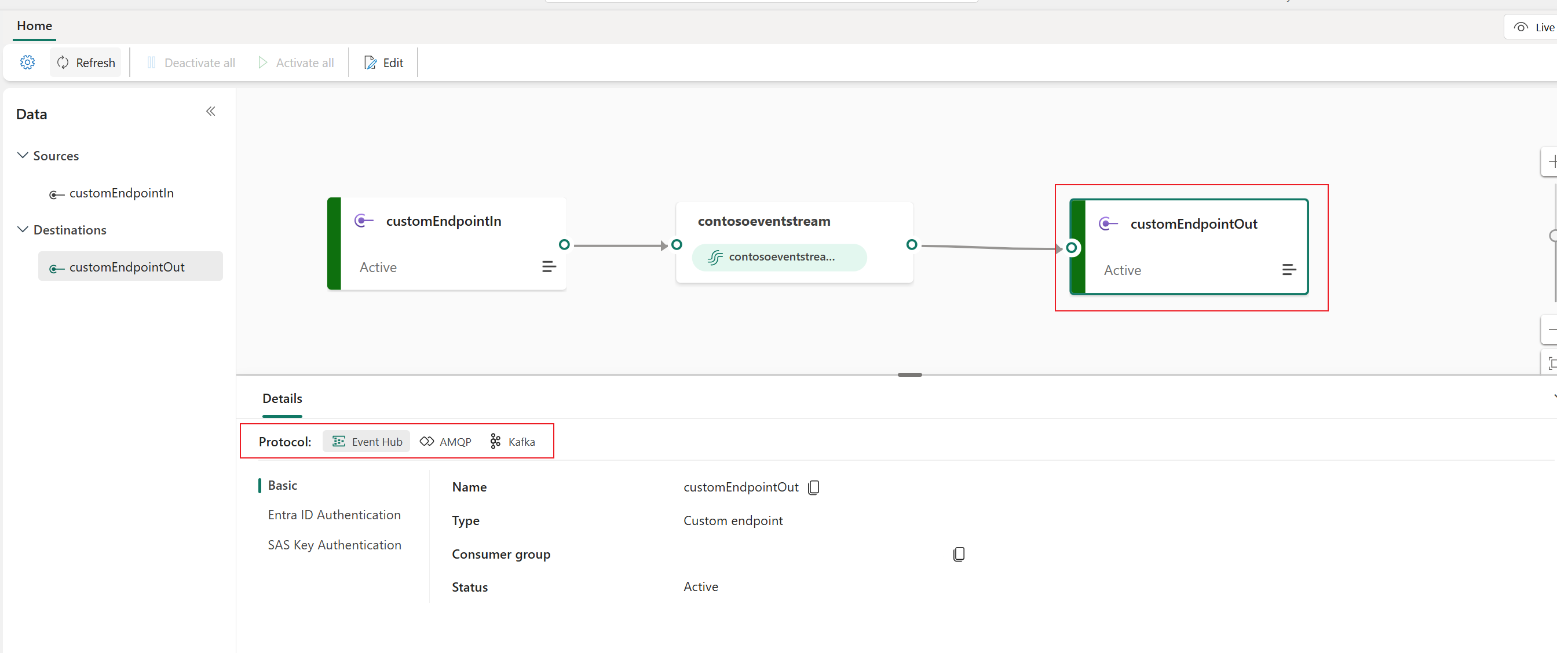
Task: Show Entra ID Authentication section
Action: point(334,515)
